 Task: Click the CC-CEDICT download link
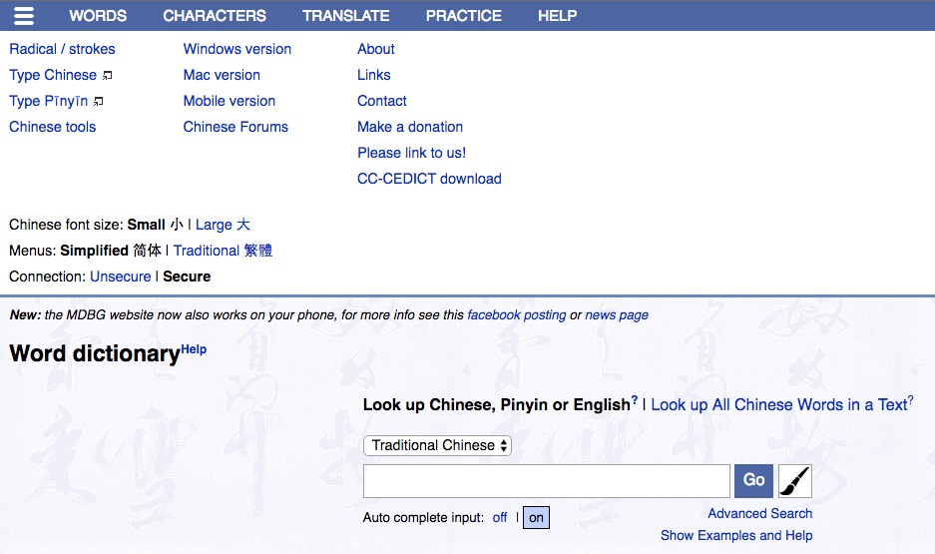(x=429, y=179)
